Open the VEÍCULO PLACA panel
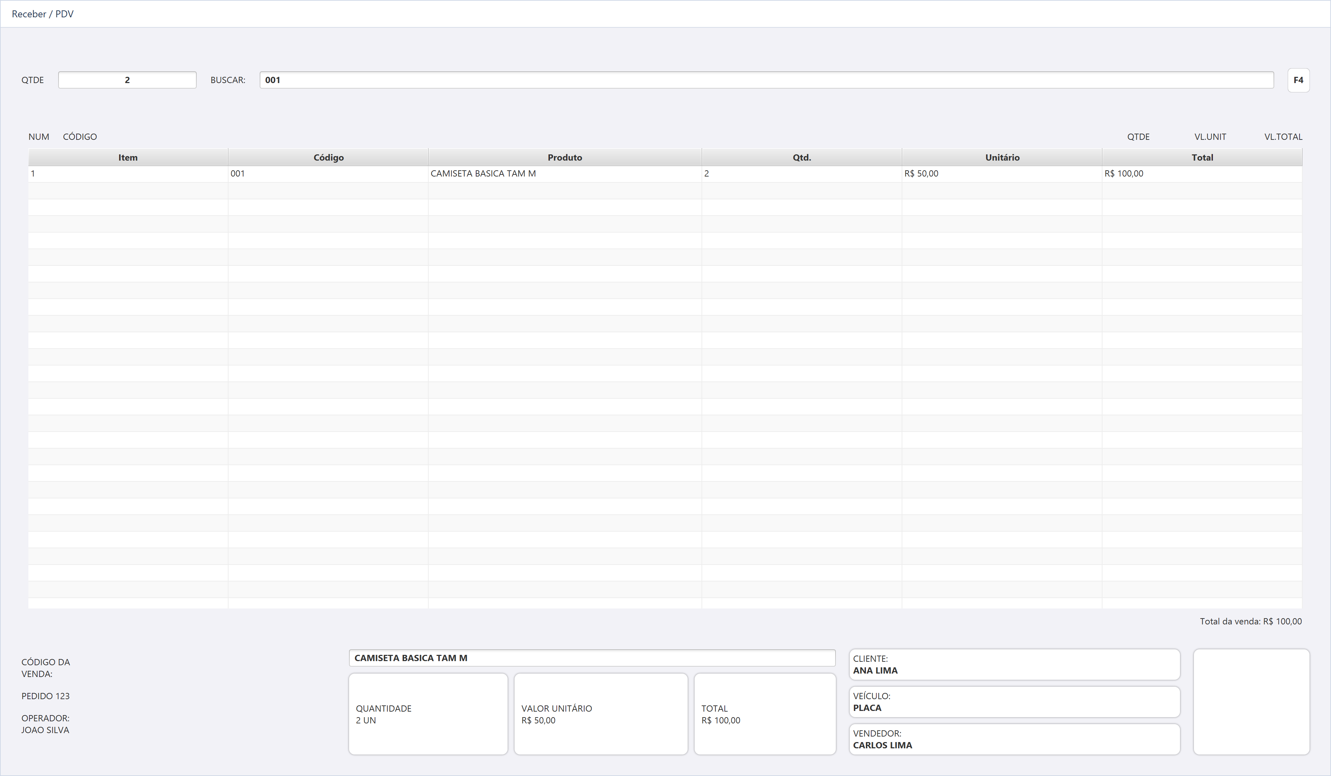This screenshot has width=1331, height=776. [x=1015, y=702]
